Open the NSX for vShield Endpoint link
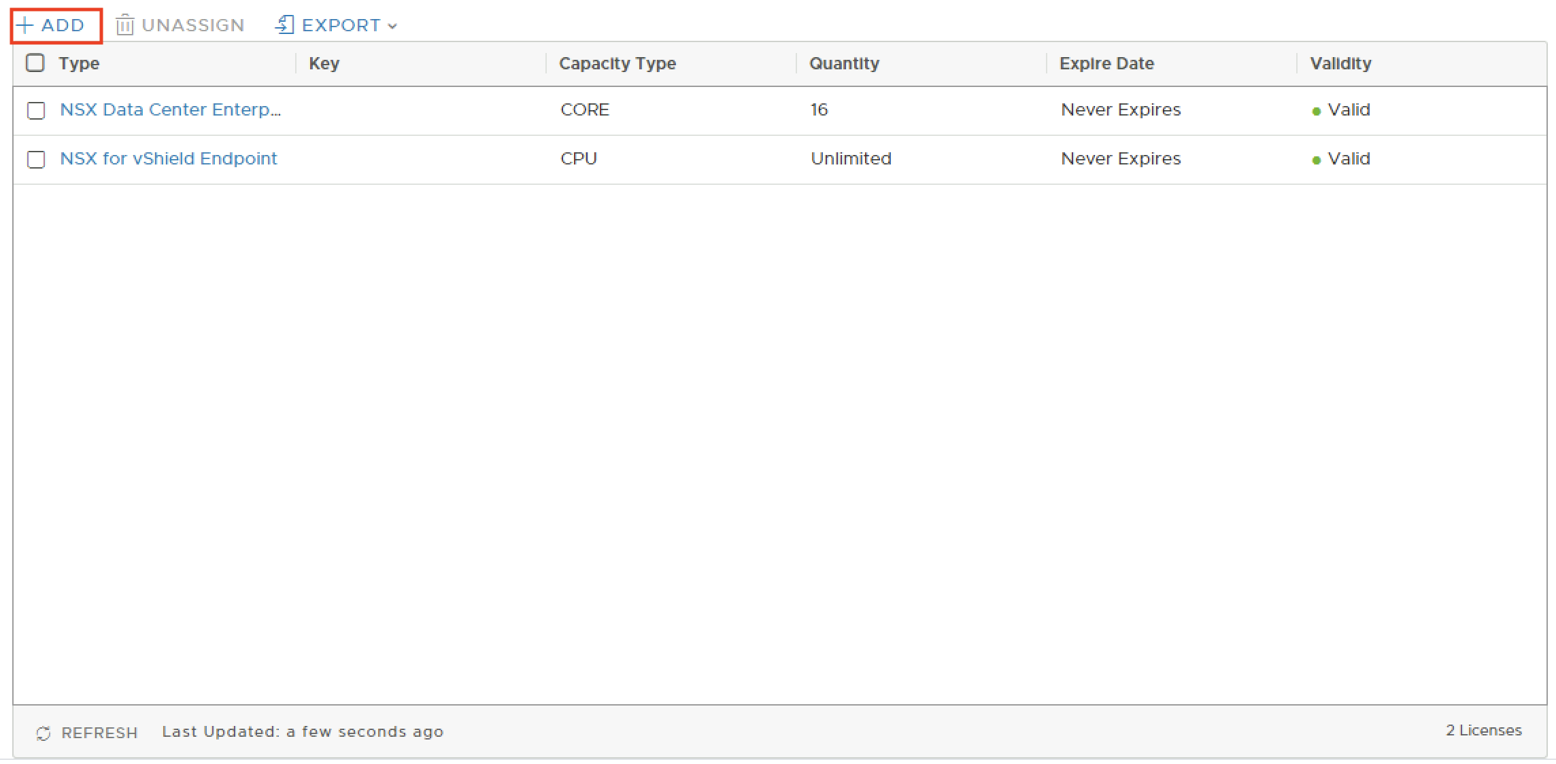Image resolution: width=1556 pixels, height=764 pixels. (x=169, y=159)
